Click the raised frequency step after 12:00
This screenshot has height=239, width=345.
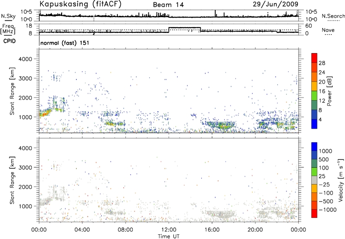click(x=185, y=28)
